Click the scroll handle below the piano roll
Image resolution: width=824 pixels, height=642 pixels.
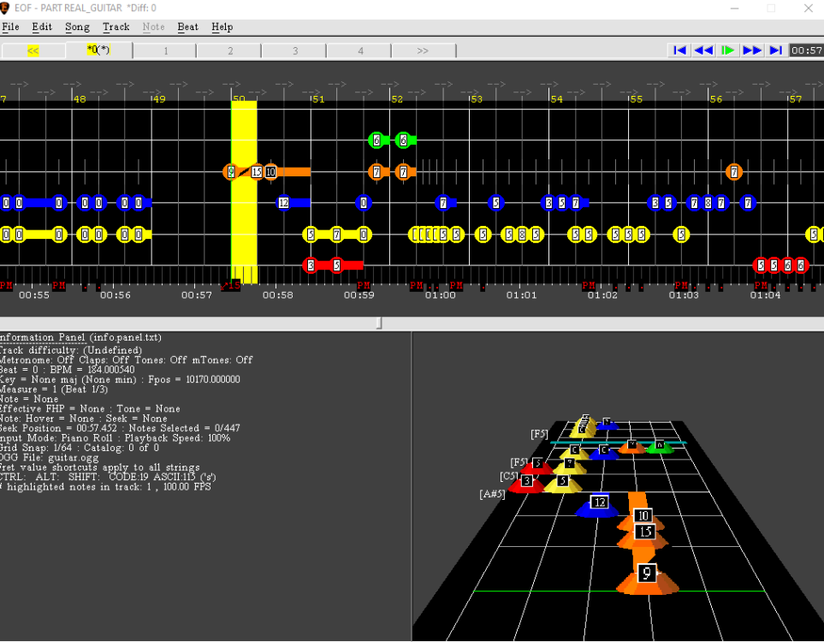pos(379,324)
